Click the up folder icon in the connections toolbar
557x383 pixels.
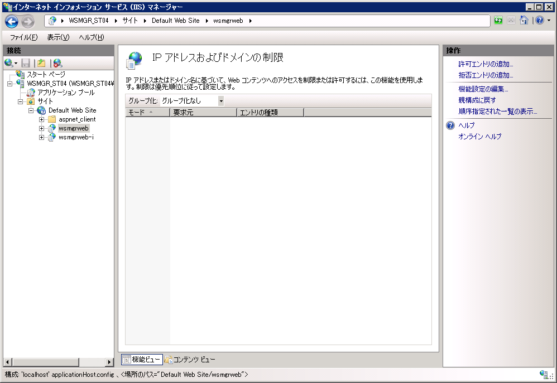tap(41, 63)
